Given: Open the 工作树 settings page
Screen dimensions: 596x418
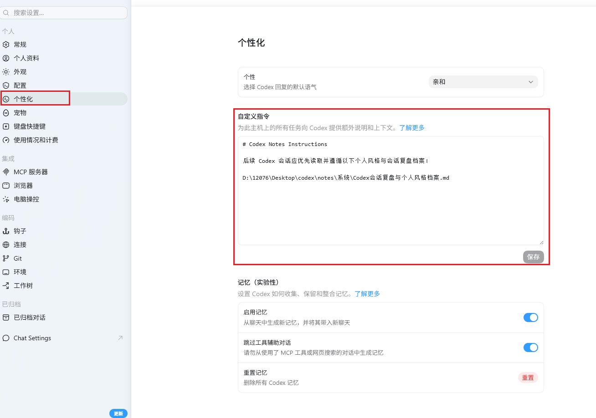Looking at the screenshot, I should (x=64, y=286).
